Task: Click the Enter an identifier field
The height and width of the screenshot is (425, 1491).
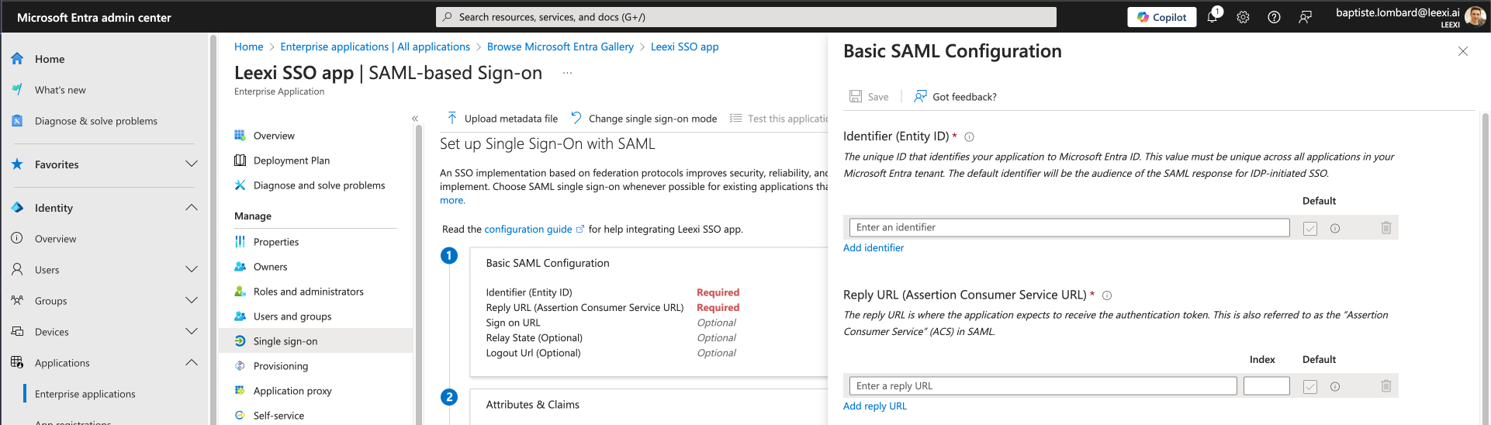Action: pyautogui.click(x=1069, y=227)
